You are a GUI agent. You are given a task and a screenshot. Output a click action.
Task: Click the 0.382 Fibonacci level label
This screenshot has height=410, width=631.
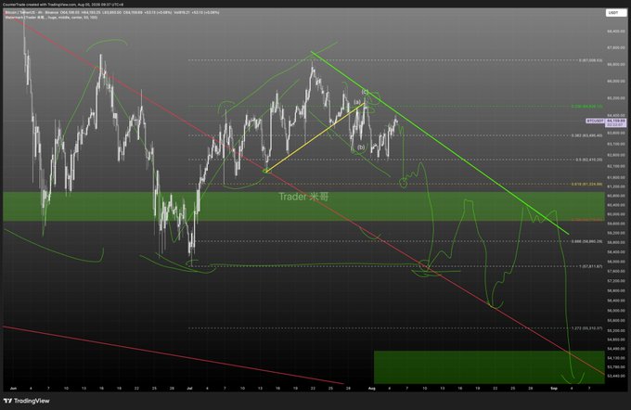(586, 135)
